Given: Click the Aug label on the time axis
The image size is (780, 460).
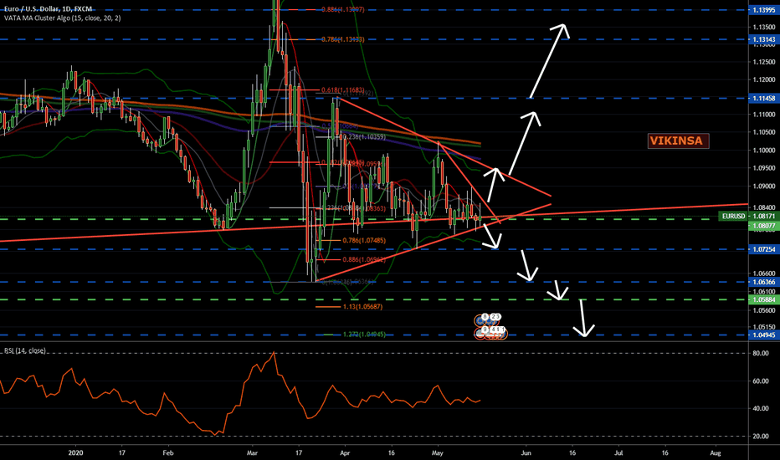Looking at the screenshot, I should pyautogui.click(x=716, y=453).
